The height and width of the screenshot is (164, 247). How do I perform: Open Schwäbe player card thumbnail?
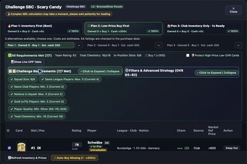(x=21, y=147)
